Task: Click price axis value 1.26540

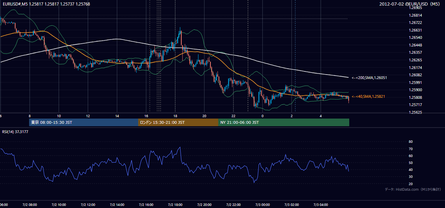Action: (416, 37)
